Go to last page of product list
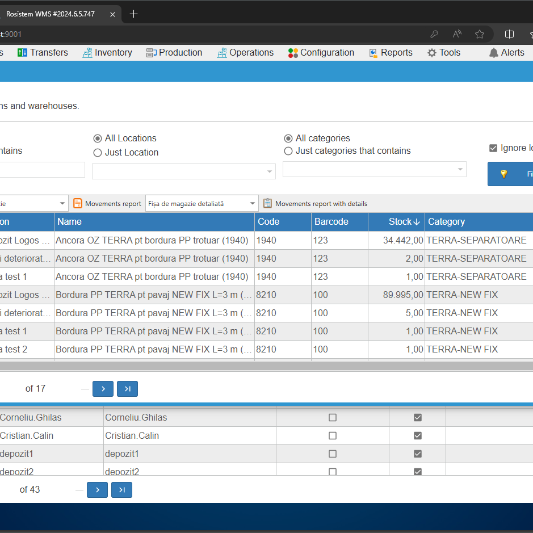The image size is (533, 533). [x=127, y=389]
